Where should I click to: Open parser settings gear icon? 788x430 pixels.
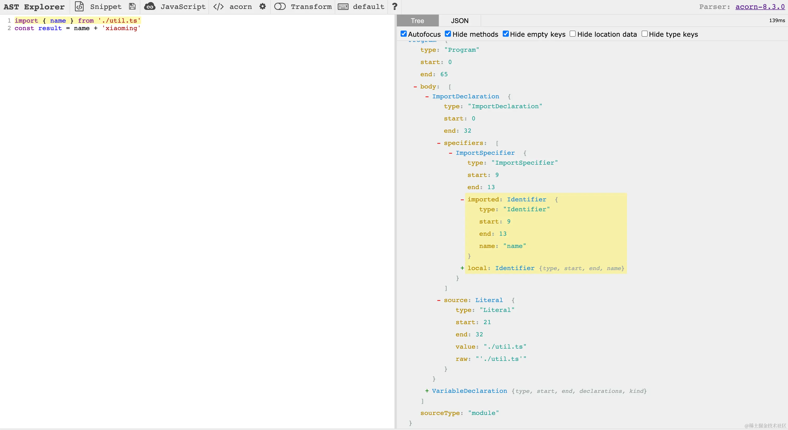(262, 7)
